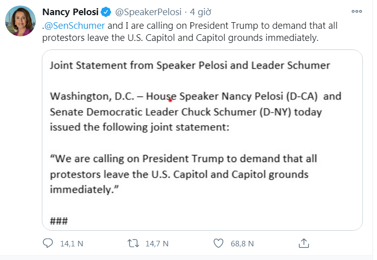
Task: Click the quoted 'We are calling on' paragraph
Action: pos(184,174)
